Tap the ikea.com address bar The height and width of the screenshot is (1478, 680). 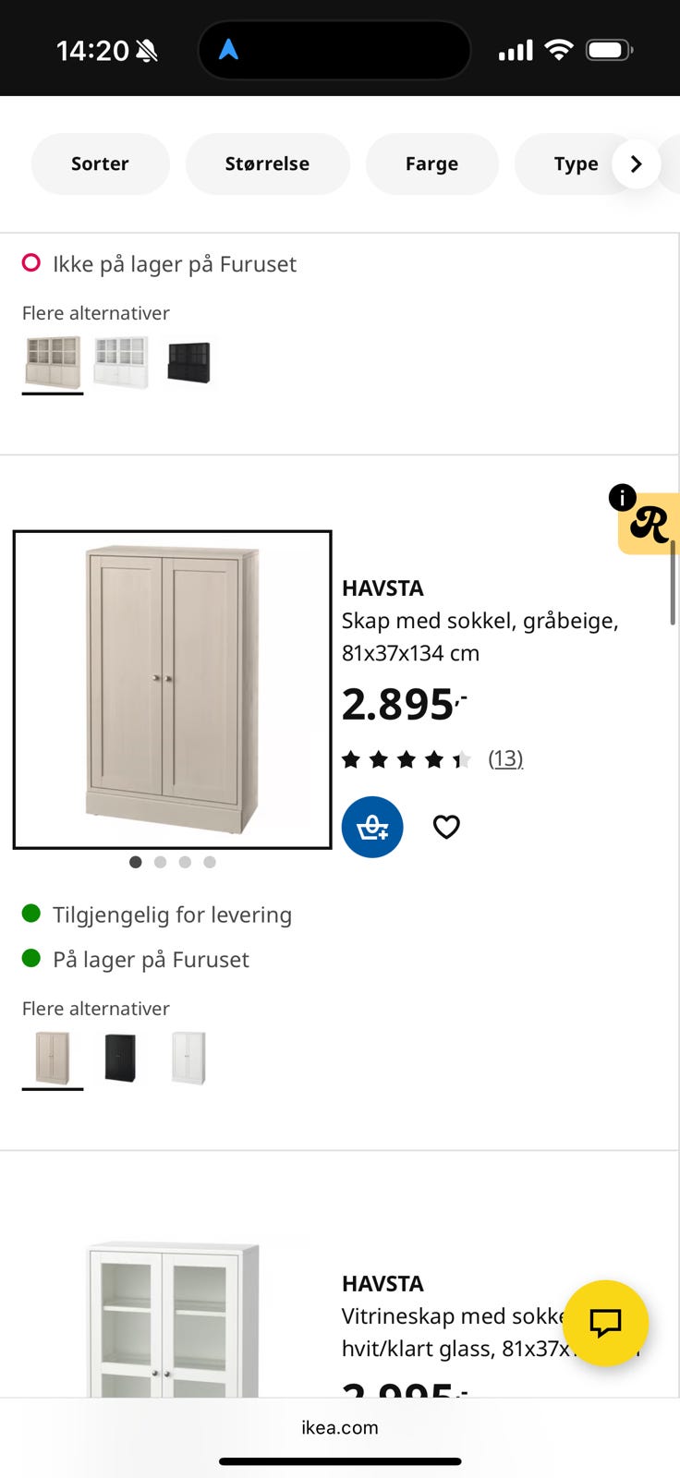coord(340,1427)
